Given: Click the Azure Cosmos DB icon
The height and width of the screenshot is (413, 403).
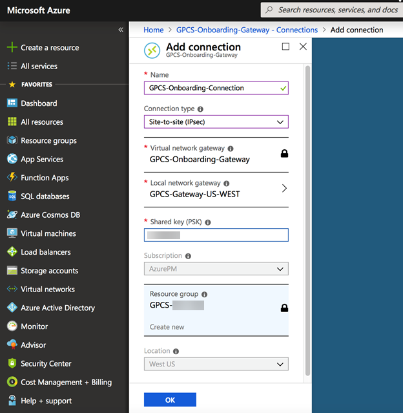Looking at the screenshot, I should tap(12, 215).
